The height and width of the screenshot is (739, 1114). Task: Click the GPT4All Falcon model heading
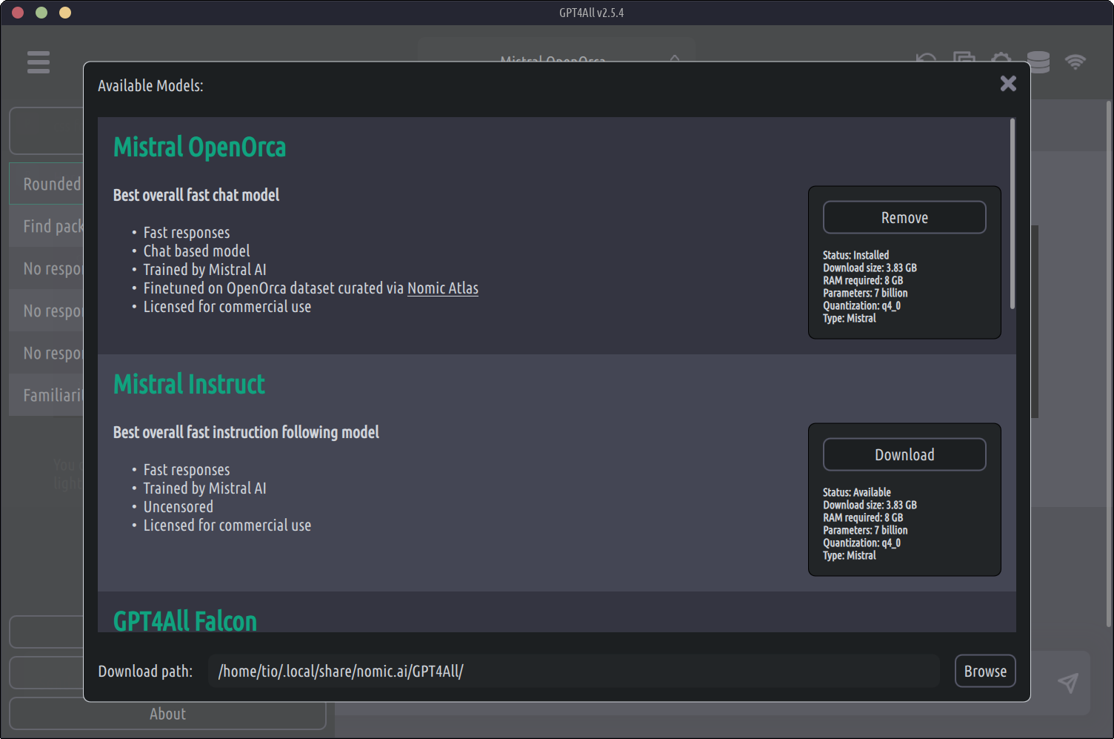[x=185, y=621]
